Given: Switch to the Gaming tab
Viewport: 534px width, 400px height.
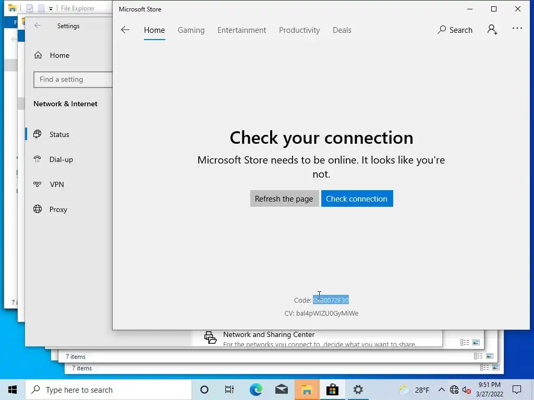Looking at the screenshot, I should (191, 30).
